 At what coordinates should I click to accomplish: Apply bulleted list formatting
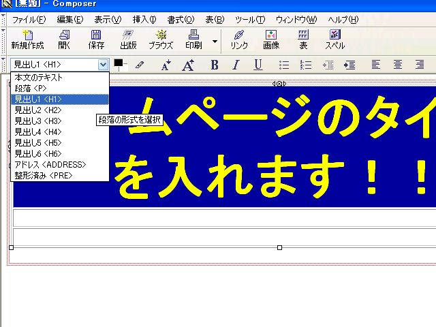(x=284, y=65)
